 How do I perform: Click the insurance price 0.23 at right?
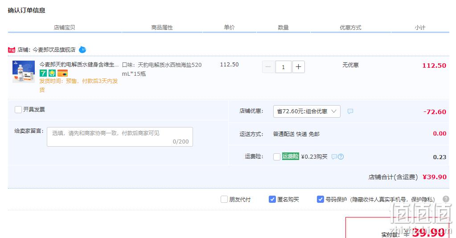(440, 157)
